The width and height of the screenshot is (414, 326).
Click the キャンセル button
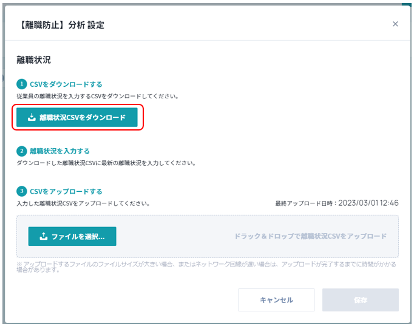coord(276,300)
